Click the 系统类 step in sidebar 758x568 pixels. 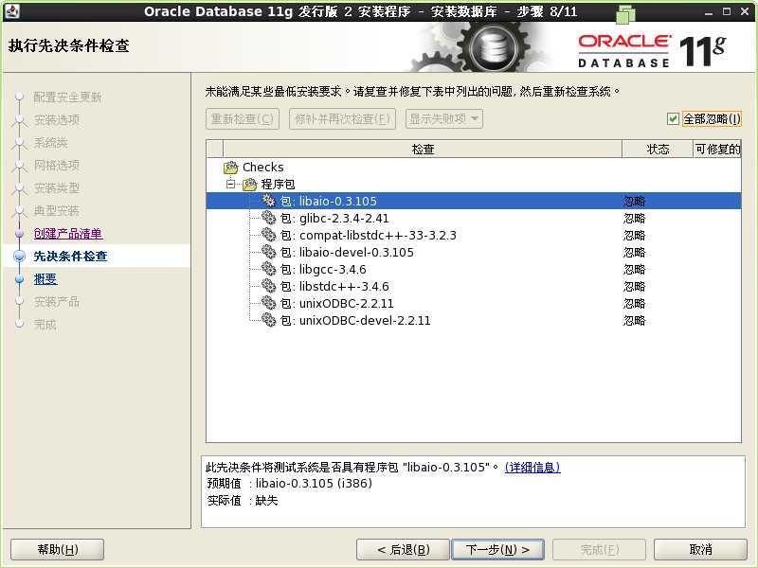51,143
